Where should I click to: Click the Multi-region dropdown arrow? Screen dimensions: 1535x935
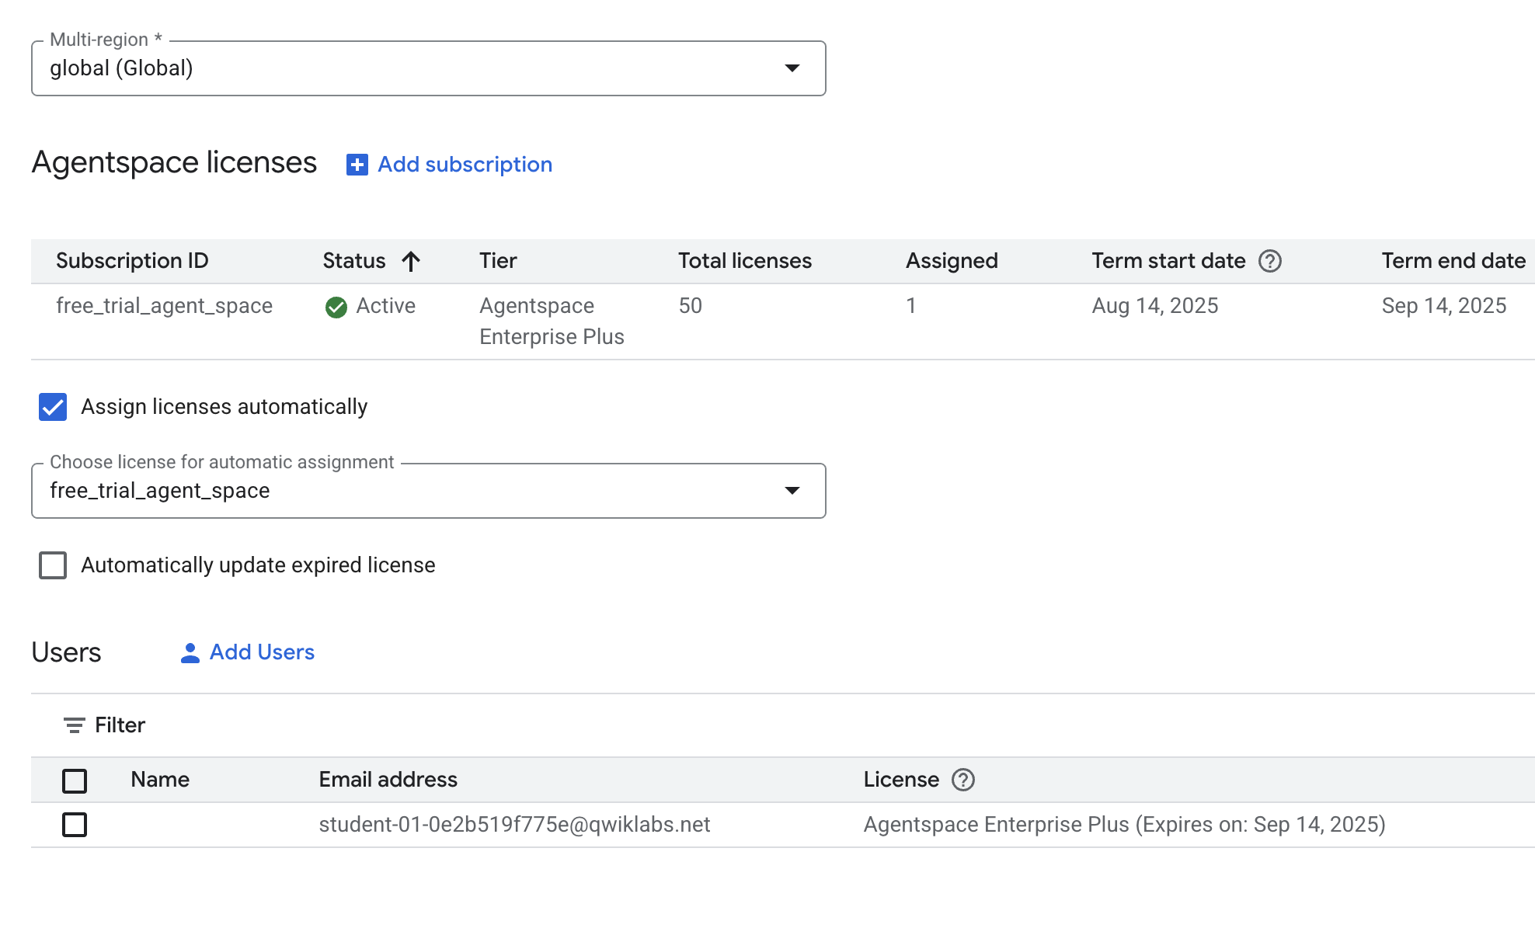tap(792, 68)
